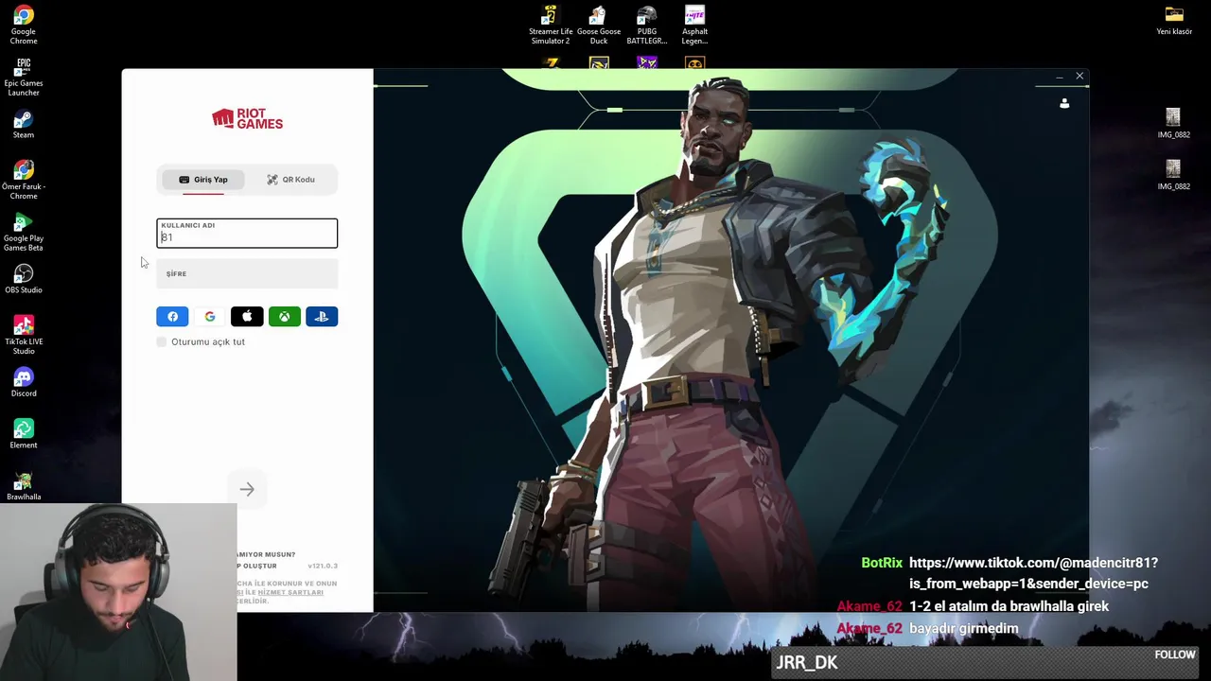Close the Riot Client window

coord(1079,76)
